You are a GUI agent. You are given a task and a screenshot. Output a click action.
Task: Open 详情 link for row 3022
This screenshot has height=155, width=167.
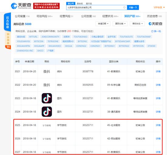[x=158, y=85]
